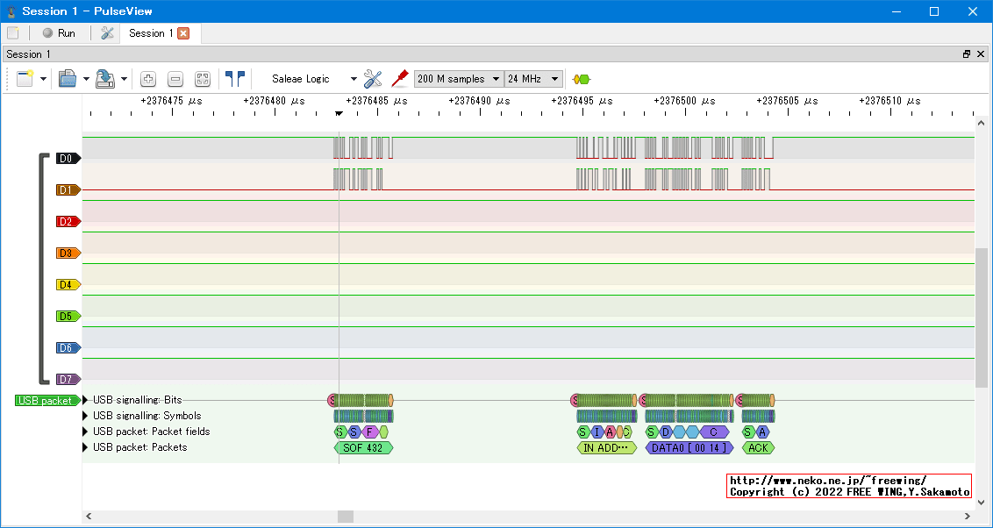Click the open file folder icon

(x=67, y=79)
